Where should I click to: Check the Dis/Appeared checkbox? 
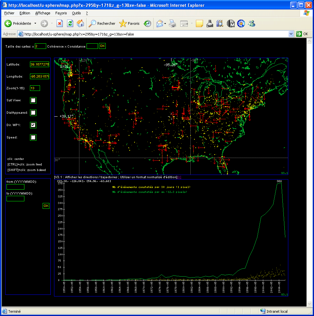pos(33,113)
